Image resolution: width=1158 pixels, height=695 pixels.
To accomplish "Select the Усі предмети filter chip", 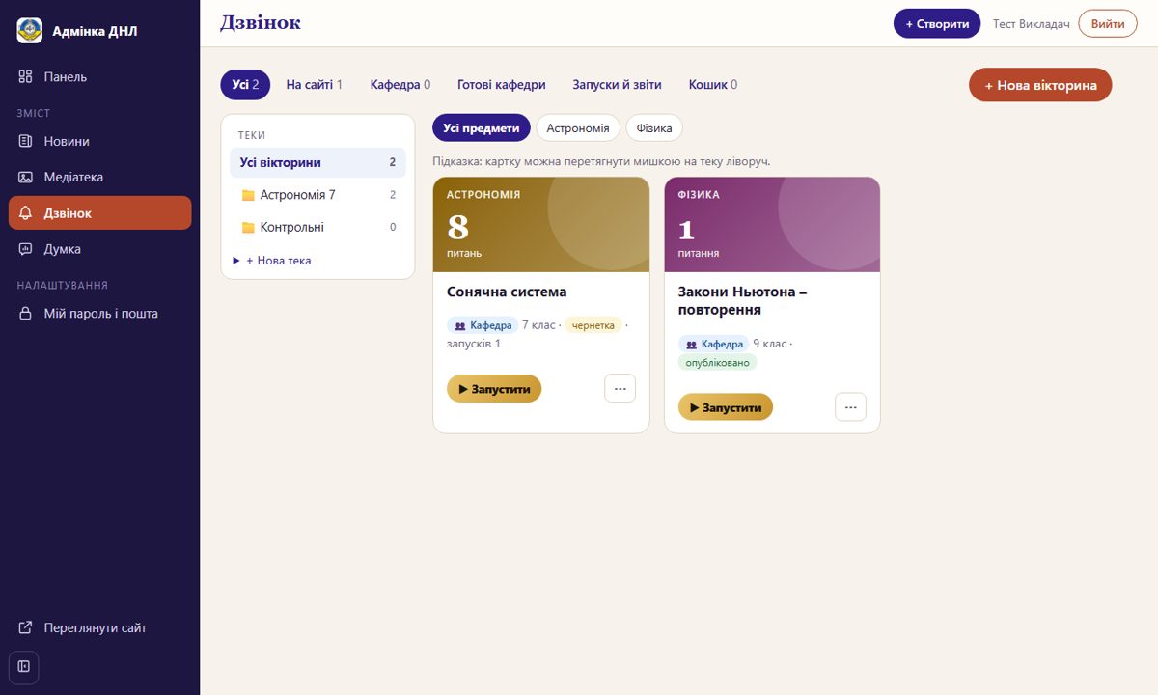I will coord(482,127).
